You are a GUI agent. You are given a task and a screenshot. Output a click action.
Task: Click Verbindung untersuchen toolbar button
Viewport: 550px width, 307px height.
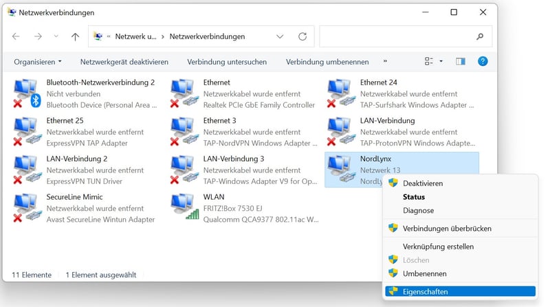(227, 62)
